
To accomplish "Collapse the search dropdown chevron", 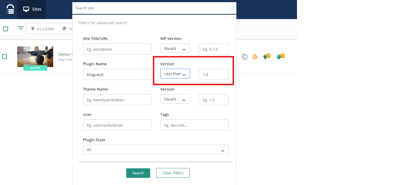I will [x=233, y=8].
